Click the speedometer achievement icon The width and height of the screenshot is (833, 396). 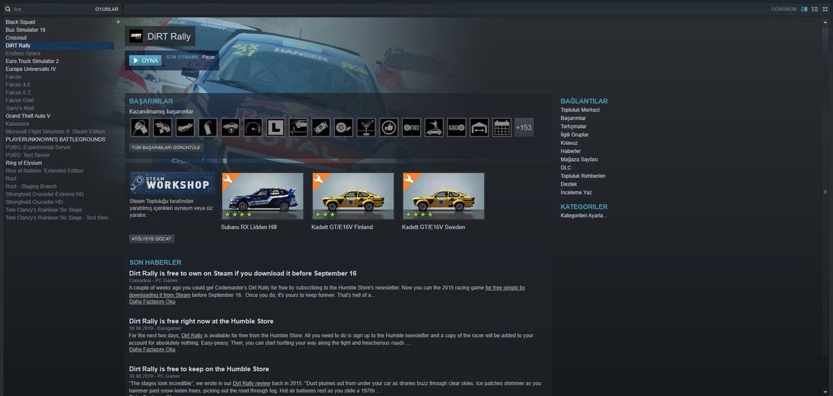tap(253, 127)
